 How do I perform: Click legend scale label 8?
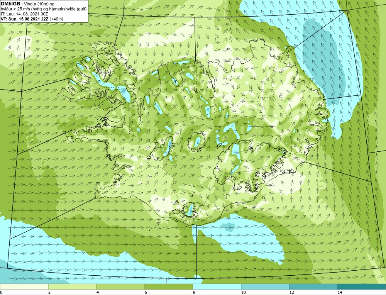tap(194, 292)
